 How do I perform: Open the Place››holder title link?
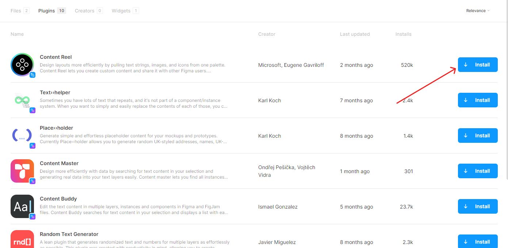coord(57,128)
